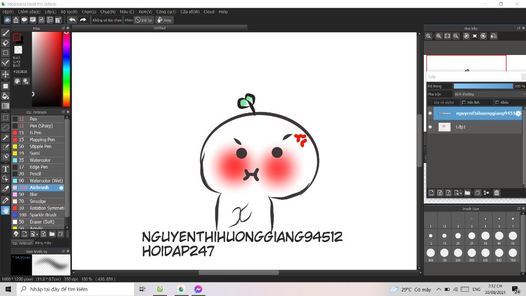
Task: Select the Lớp1 layer thumbnail
Action: tap(444, 127)
